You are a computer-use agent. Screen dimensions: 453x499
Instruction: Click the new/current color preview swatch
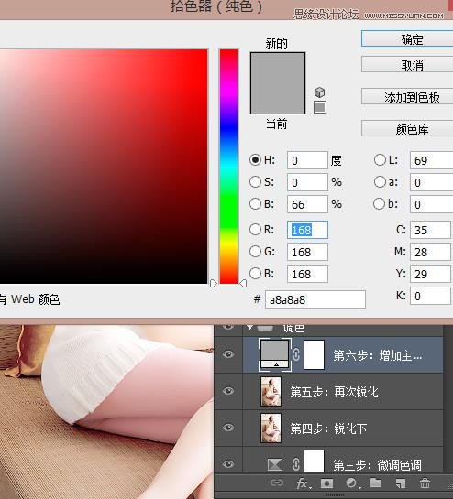278,83
